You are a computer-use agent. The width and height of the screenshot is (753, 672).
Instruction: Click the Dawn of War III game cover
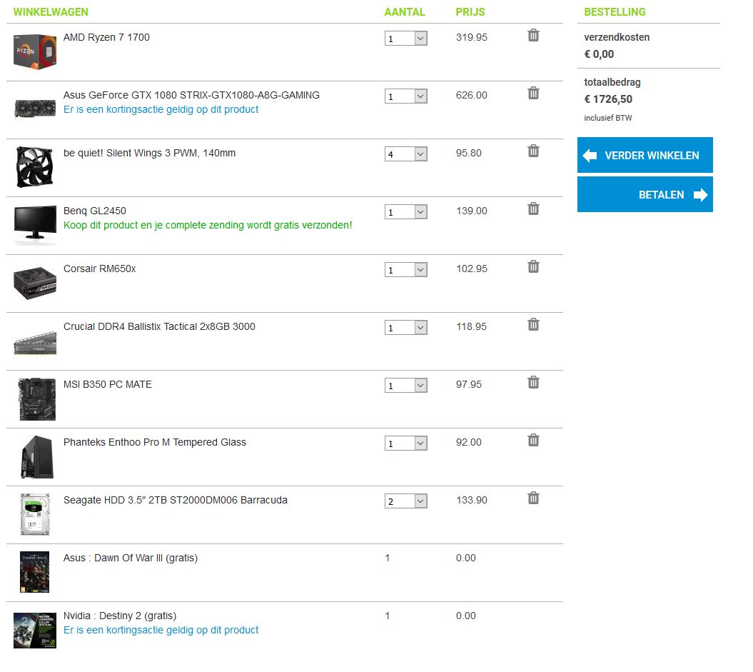34,572
